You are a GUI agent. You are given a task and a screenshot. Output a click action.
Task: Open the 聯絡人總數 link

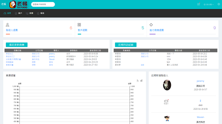click(12, 30)
